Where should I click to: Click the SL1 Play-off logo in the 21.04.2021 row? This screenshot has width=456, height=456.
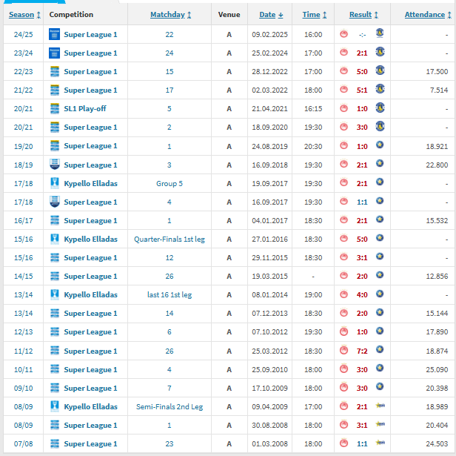click(54, 108)
